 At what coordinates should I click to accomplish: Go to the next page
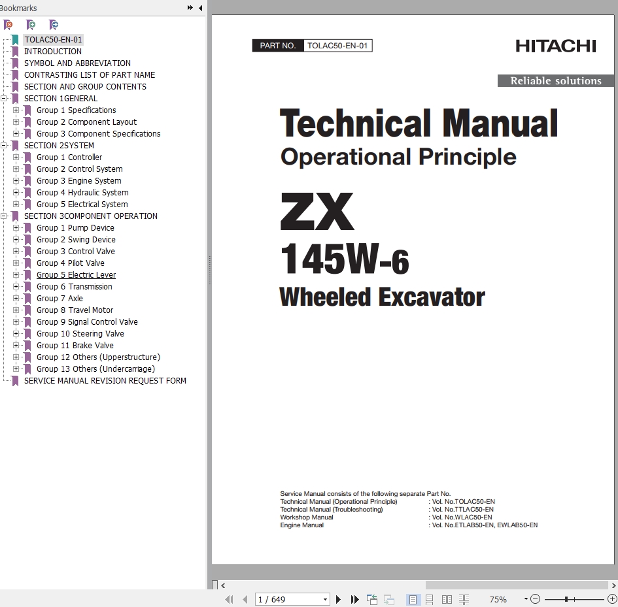point(338,599)
